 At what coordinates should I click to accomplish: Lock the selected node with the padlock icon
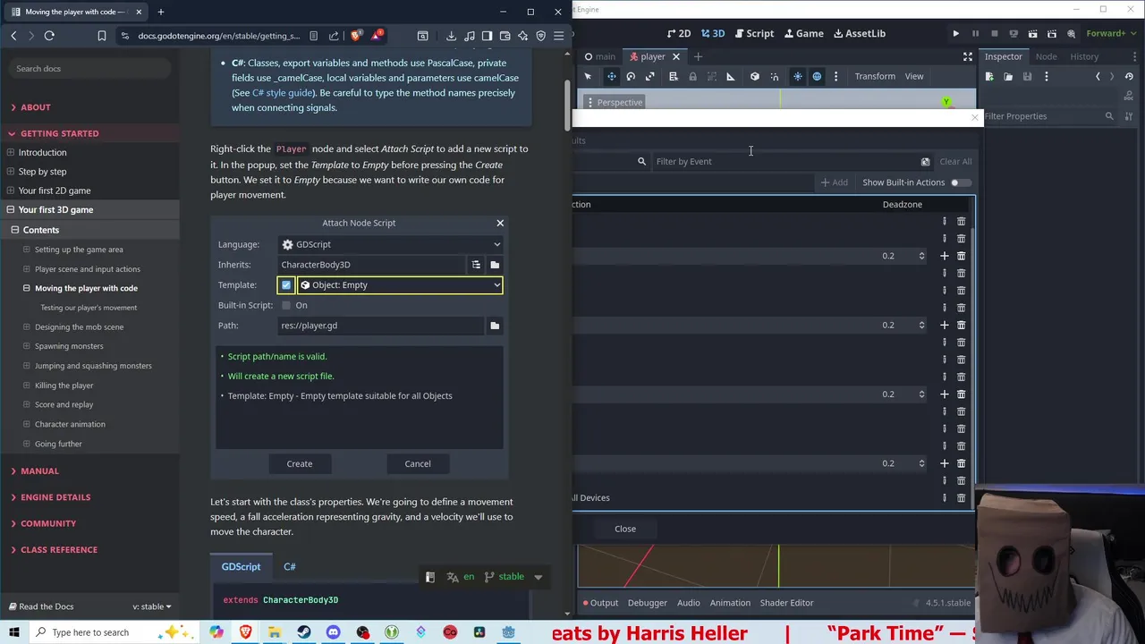coord(692,76)
